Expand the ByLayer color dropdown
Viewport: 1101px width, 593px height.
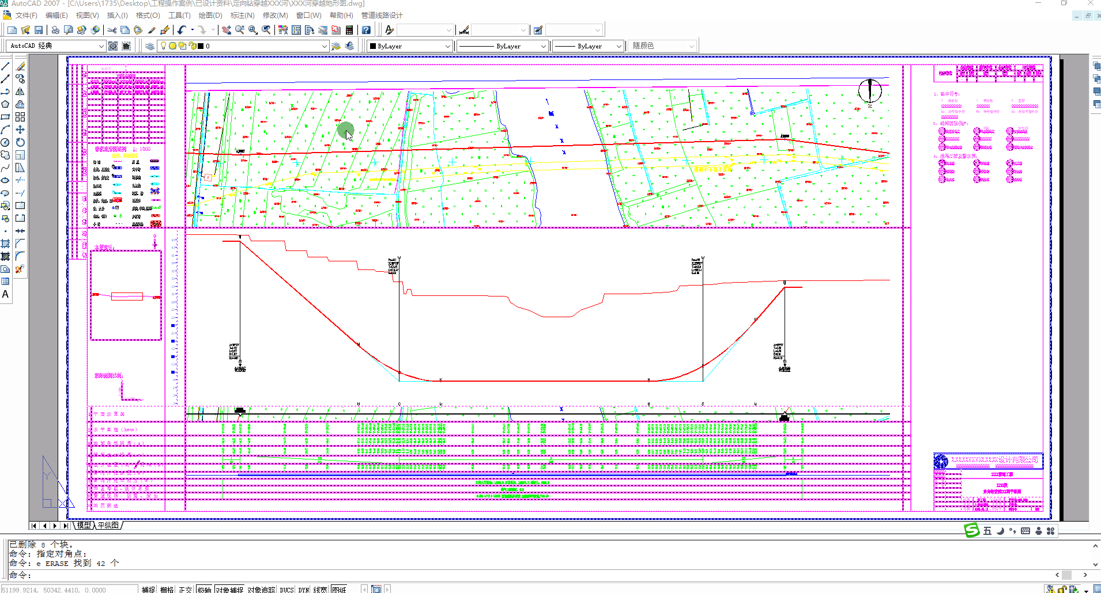tap(448, 46)
